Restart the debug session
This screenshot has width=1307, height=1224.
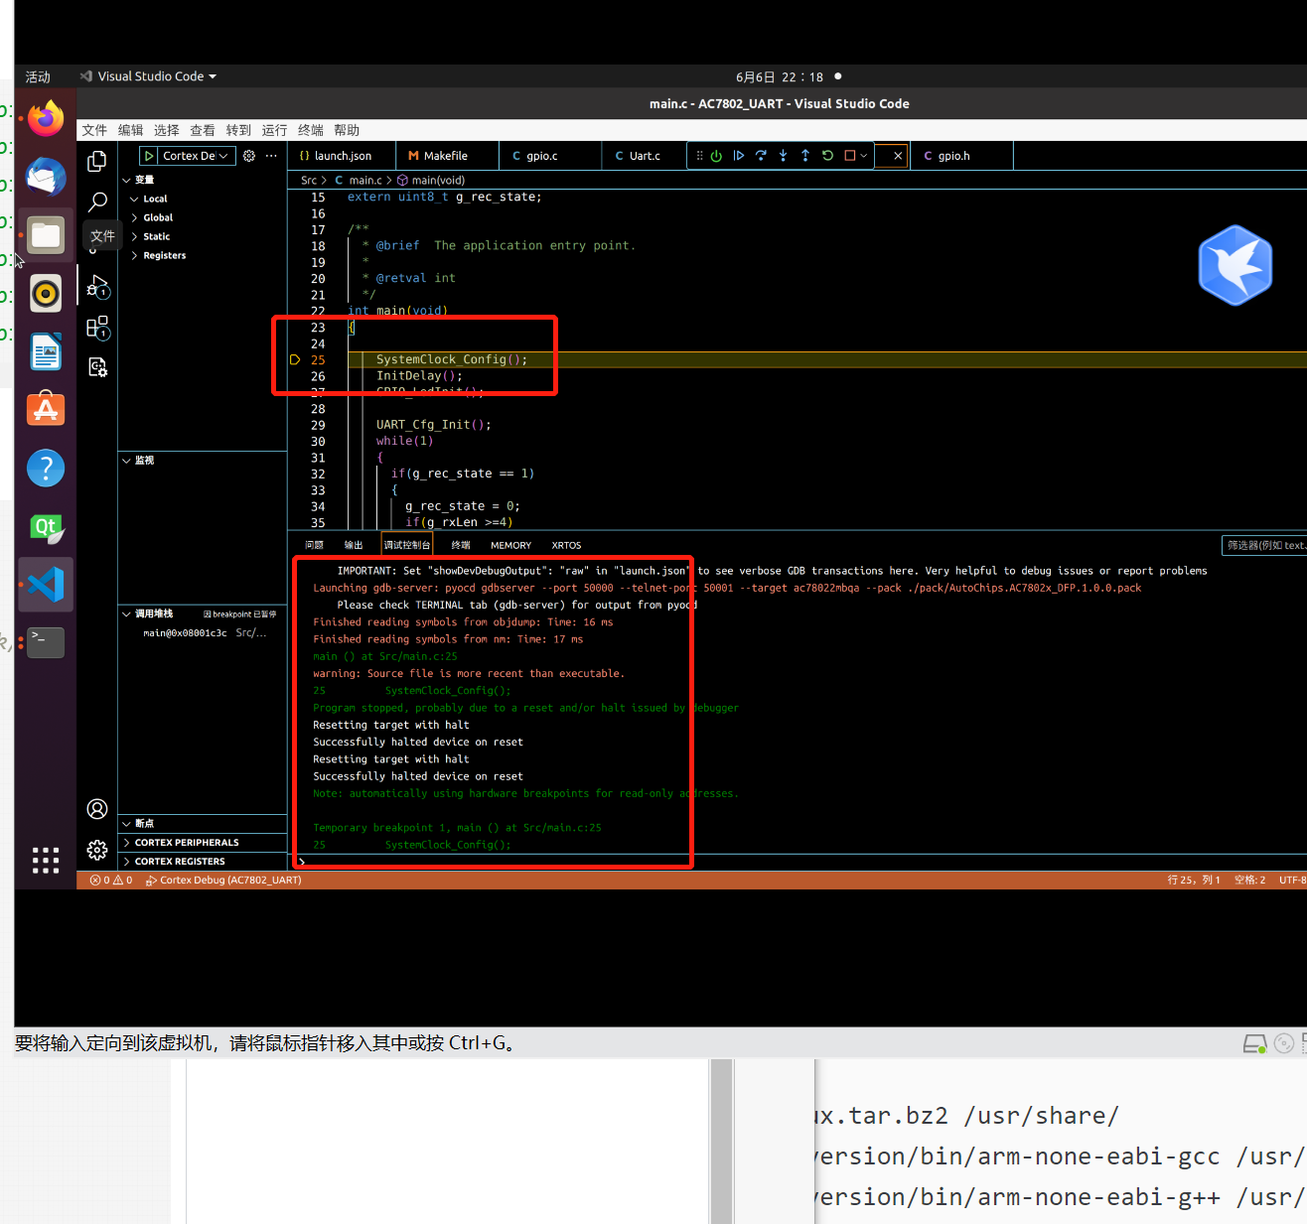click(827, 156)
